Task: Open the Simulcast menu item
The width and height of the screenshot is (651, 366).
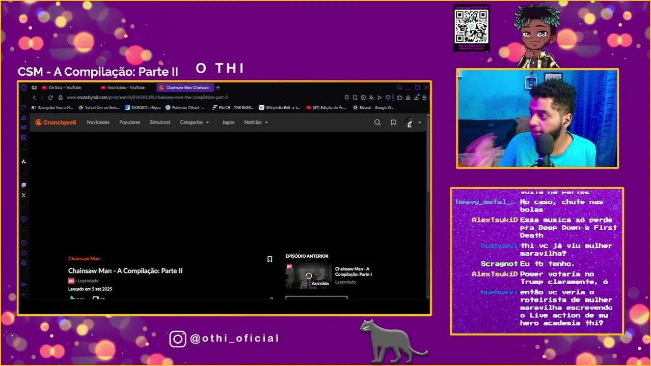Action: click(x=160, y=123)
